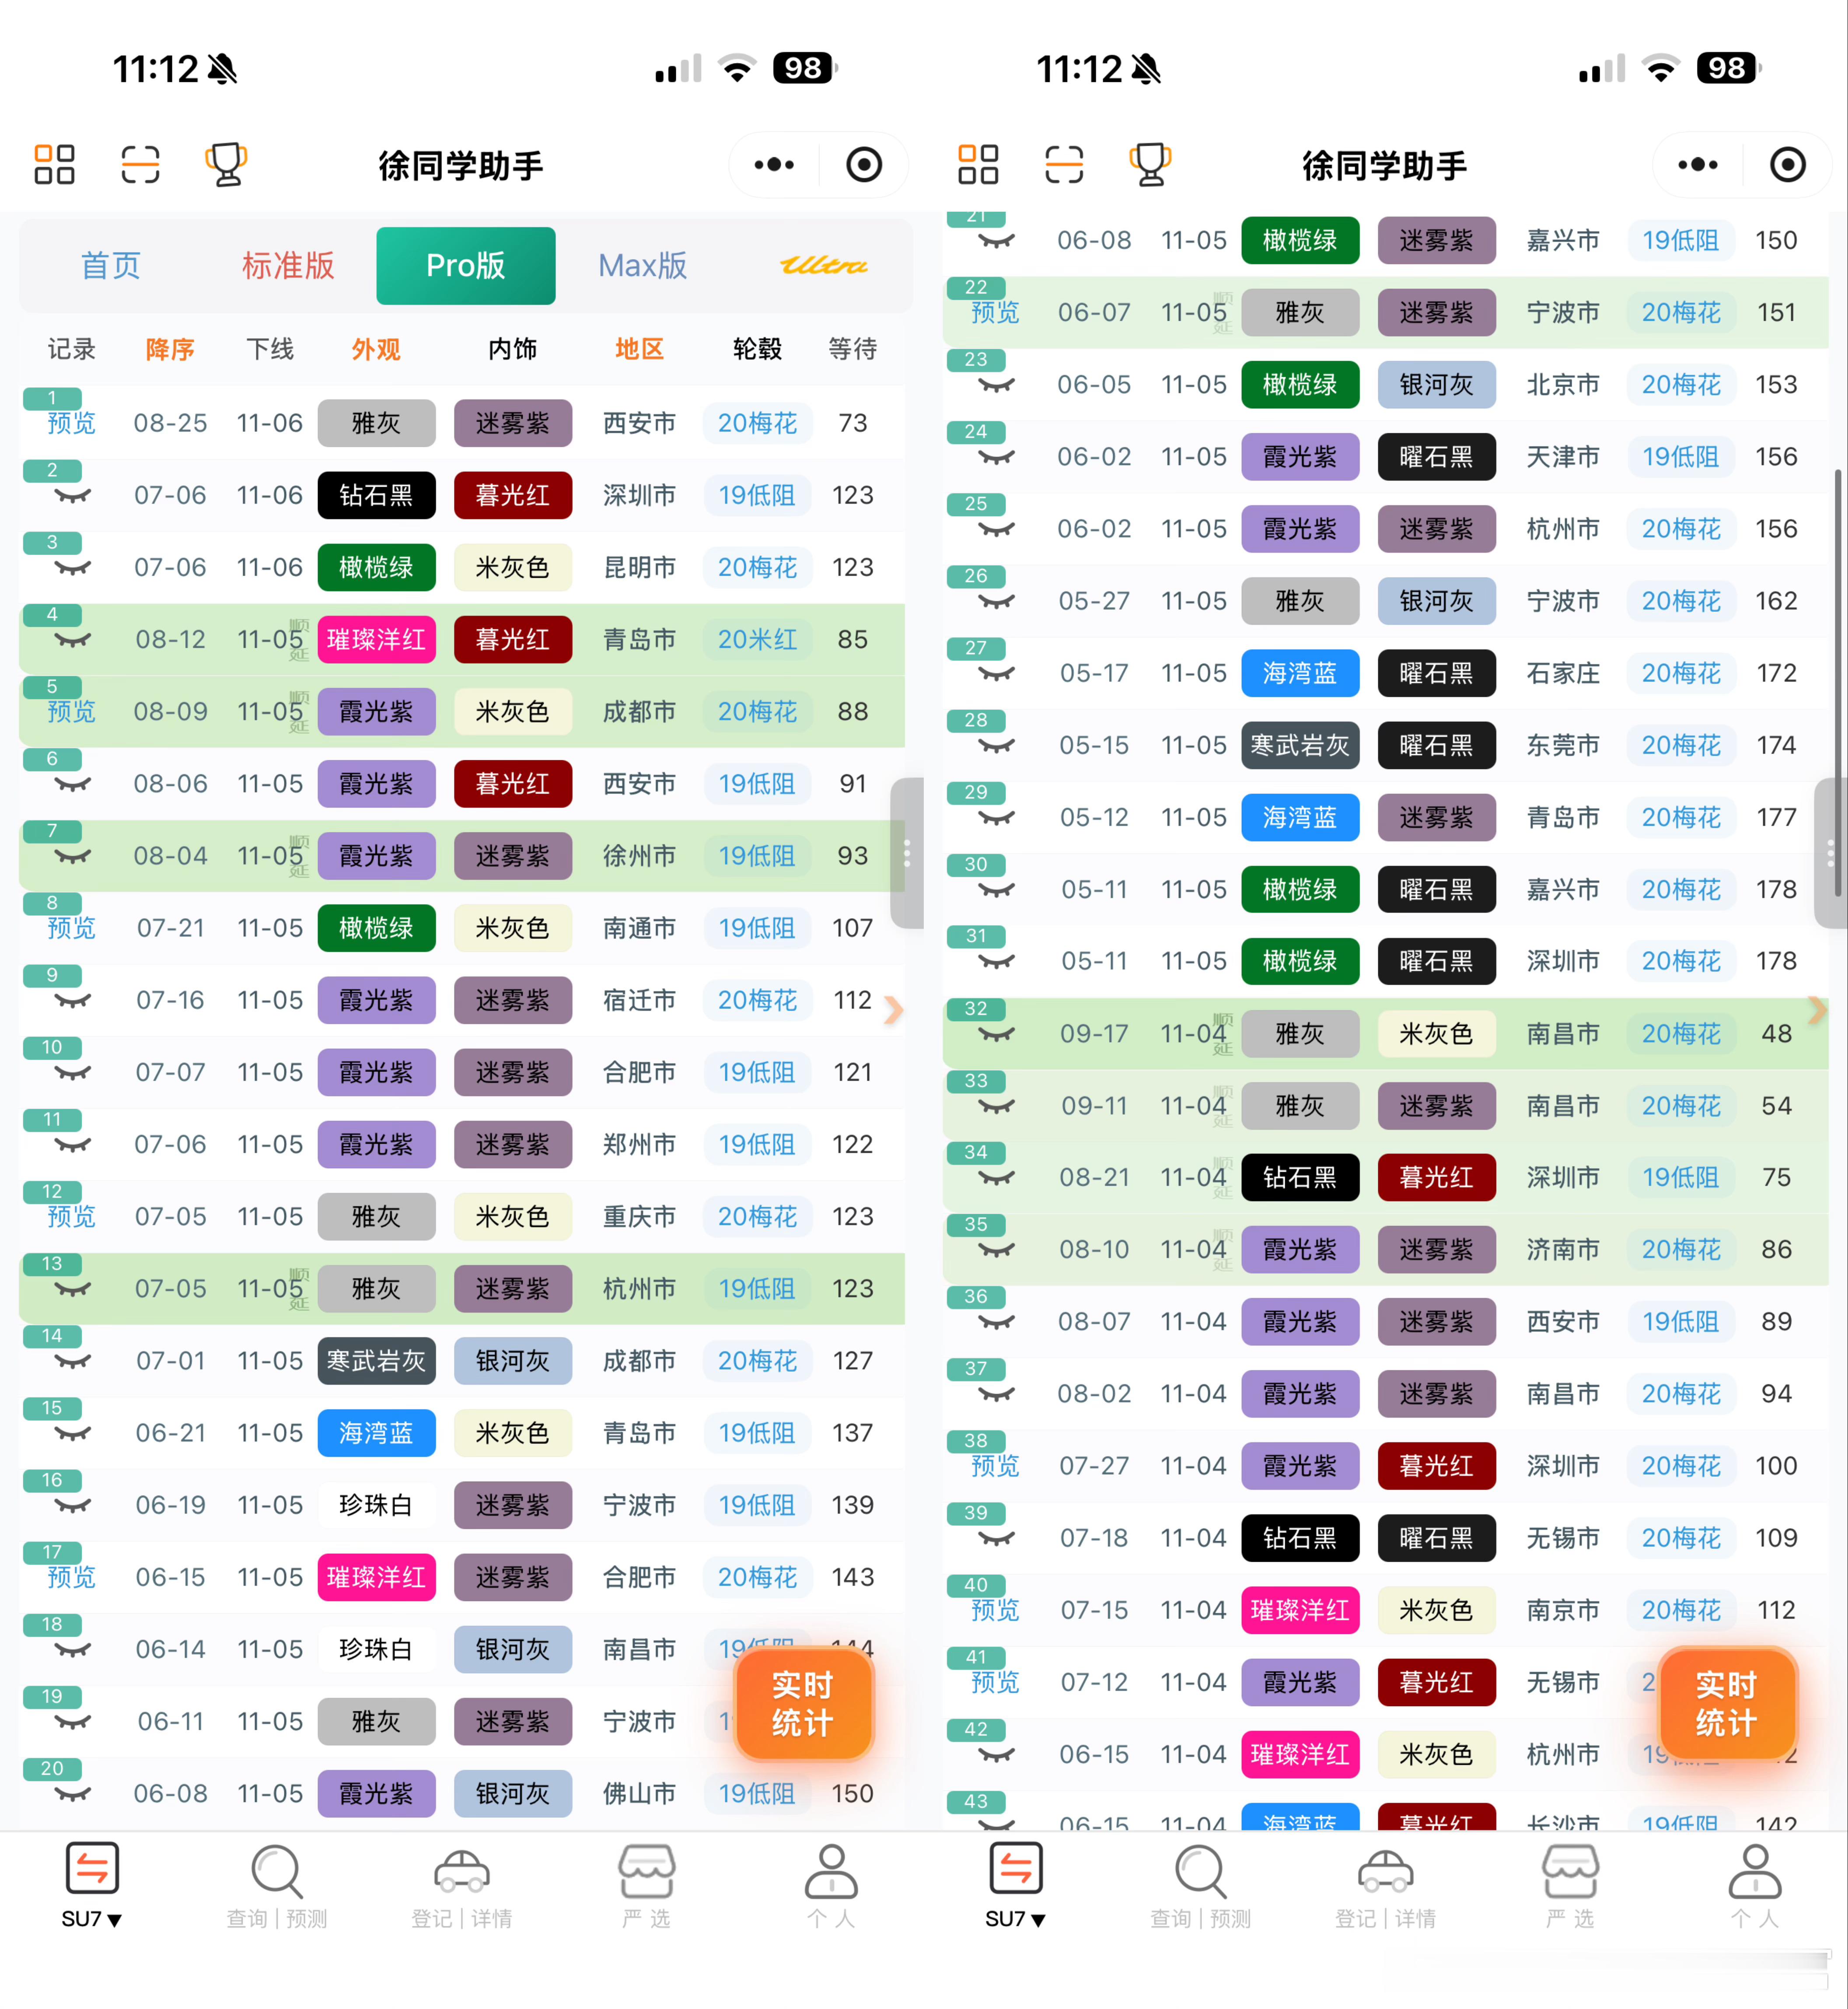Tap the scan icon in left header

(140, 164)
